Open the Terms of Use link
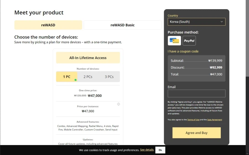 coord(193,120)
